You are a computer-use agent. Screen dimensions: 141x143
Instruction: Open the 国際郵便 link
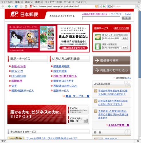coord(17,81)
